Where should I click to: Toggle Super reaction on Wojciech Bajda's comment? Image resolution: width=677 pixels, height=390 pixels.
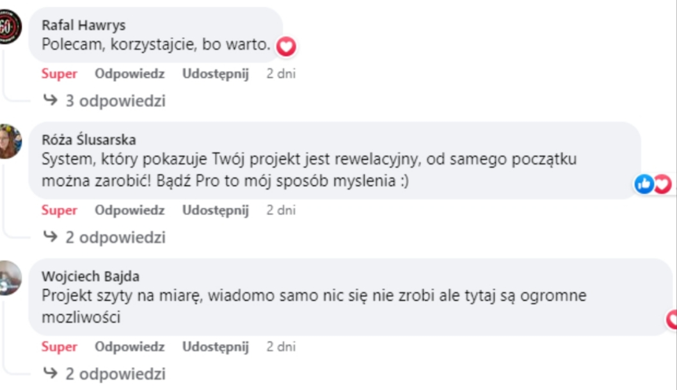(60, 346)
